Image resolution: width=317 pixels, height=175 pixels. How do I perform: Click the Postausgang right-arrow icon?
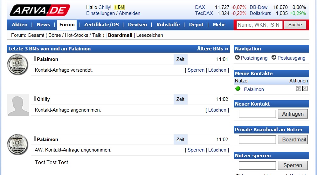click(x=274, y=57)
